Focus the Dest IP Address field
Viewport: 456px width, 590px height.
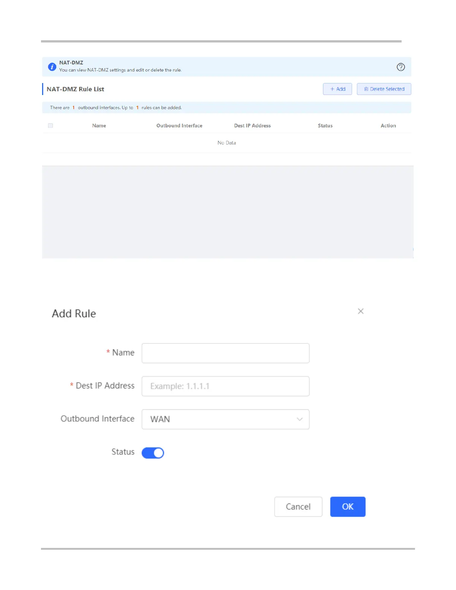pos(225,386)
